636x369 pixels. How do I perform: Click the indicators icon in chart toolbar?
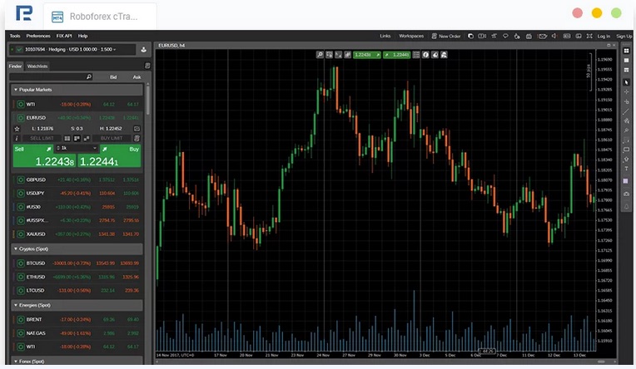click(348, 55)
